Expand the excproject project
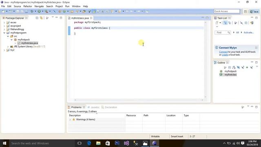261x147 pixels. (4, 26)
